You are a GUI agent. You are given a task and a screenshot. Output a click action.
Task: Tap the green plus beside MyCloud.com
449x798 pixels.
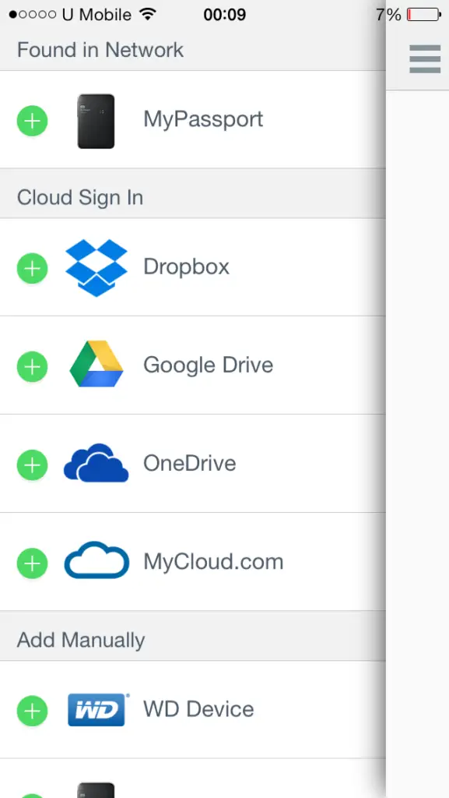[32, 563]
